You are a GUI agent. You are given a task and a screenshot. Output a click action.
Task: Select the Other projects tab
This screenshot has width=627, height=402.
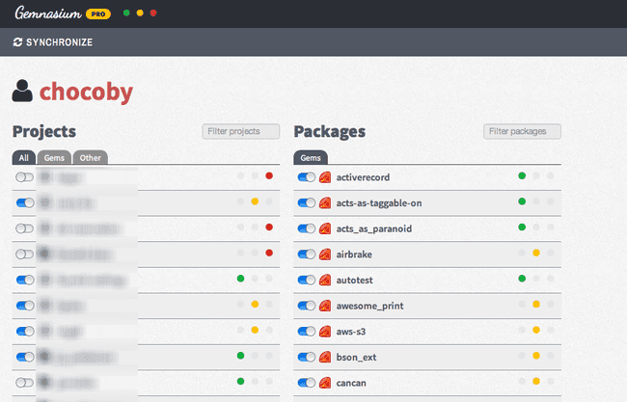tap(90, 157)
